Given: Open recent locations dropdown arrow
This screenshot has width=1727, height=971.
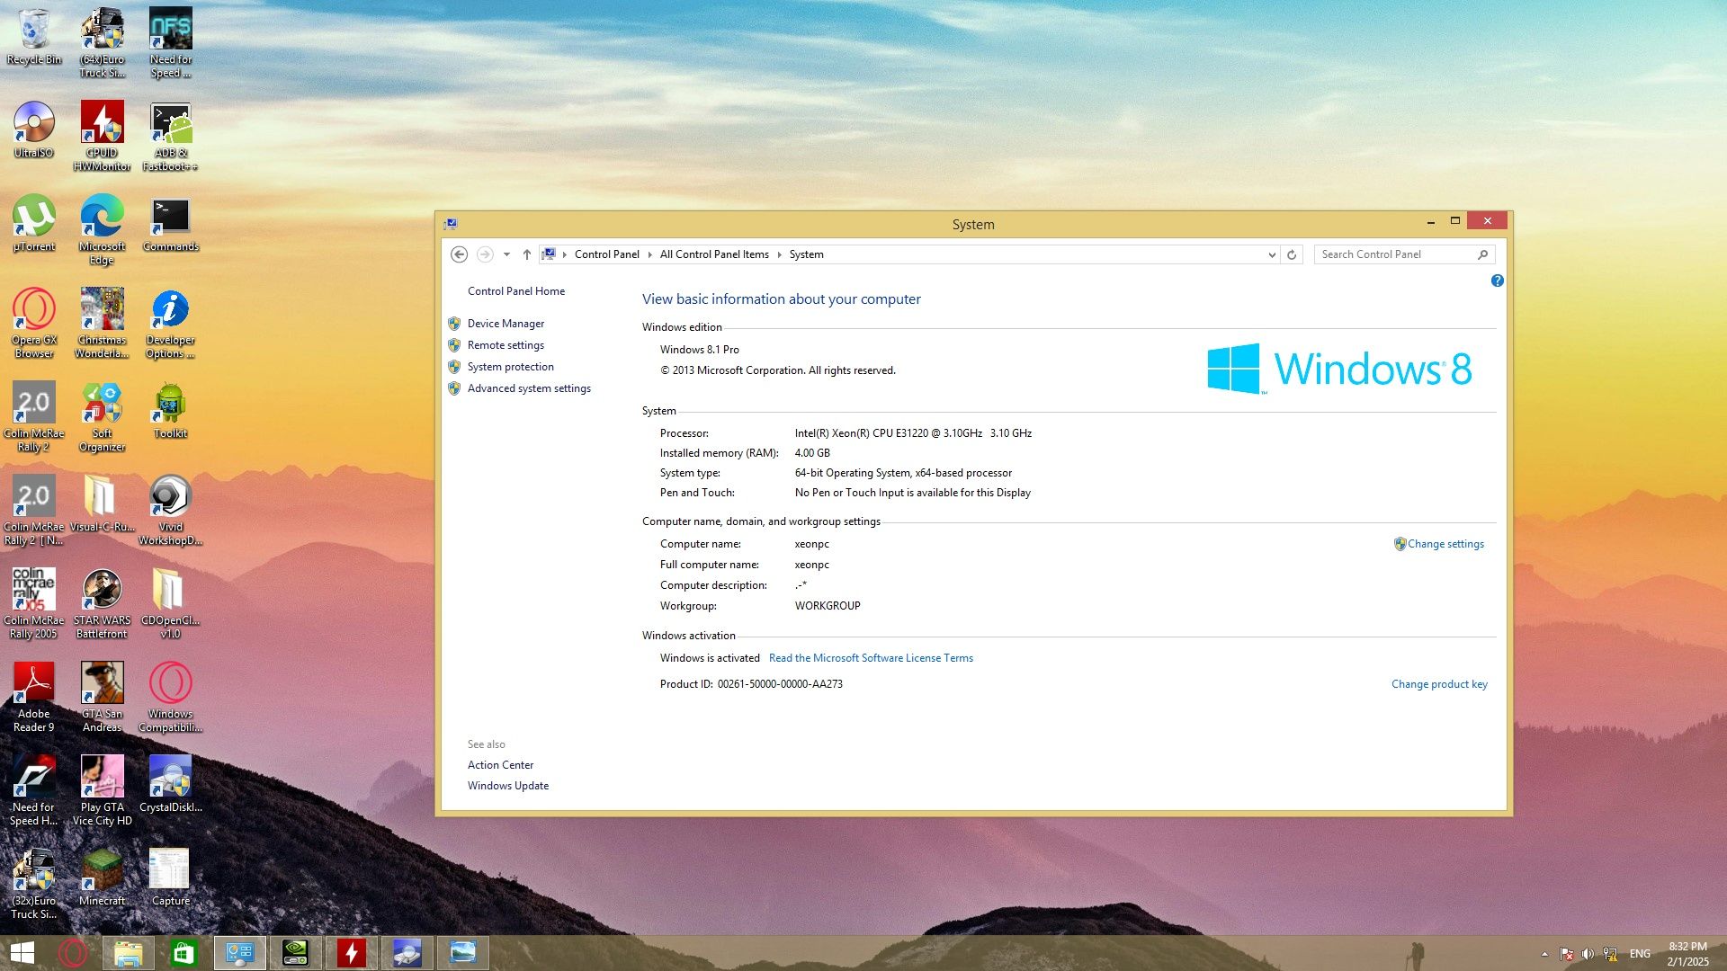Looking at the screenshot, I should click(506, 254).
